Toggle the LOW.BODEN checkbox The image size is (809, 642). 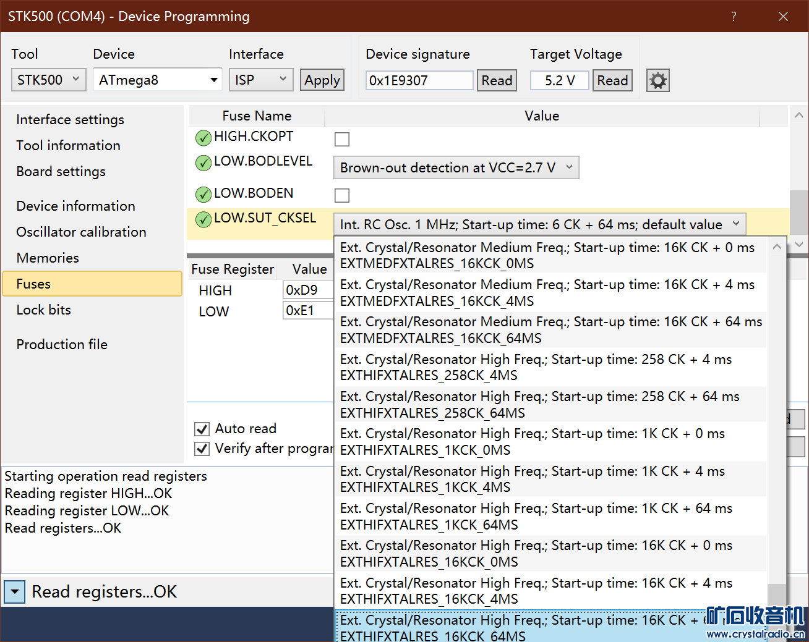click(x=342, y=195)
